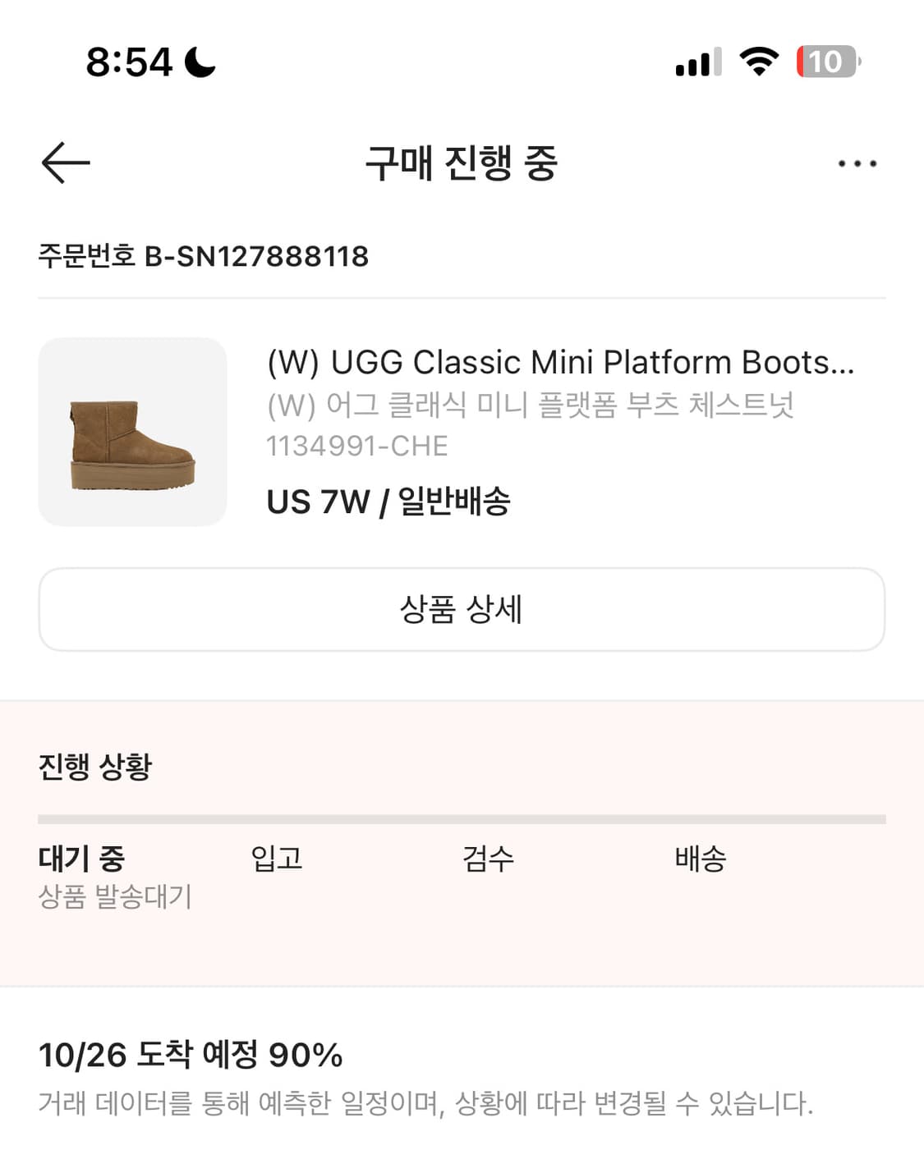
Task: Tap the US 7W / 일반배송 size text
Action: click(388, 501)
